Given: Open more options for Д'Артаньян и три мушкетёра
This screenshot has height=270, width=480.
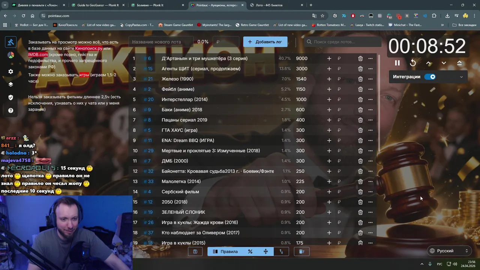Looking at the screenshot, I should (370, 58).
